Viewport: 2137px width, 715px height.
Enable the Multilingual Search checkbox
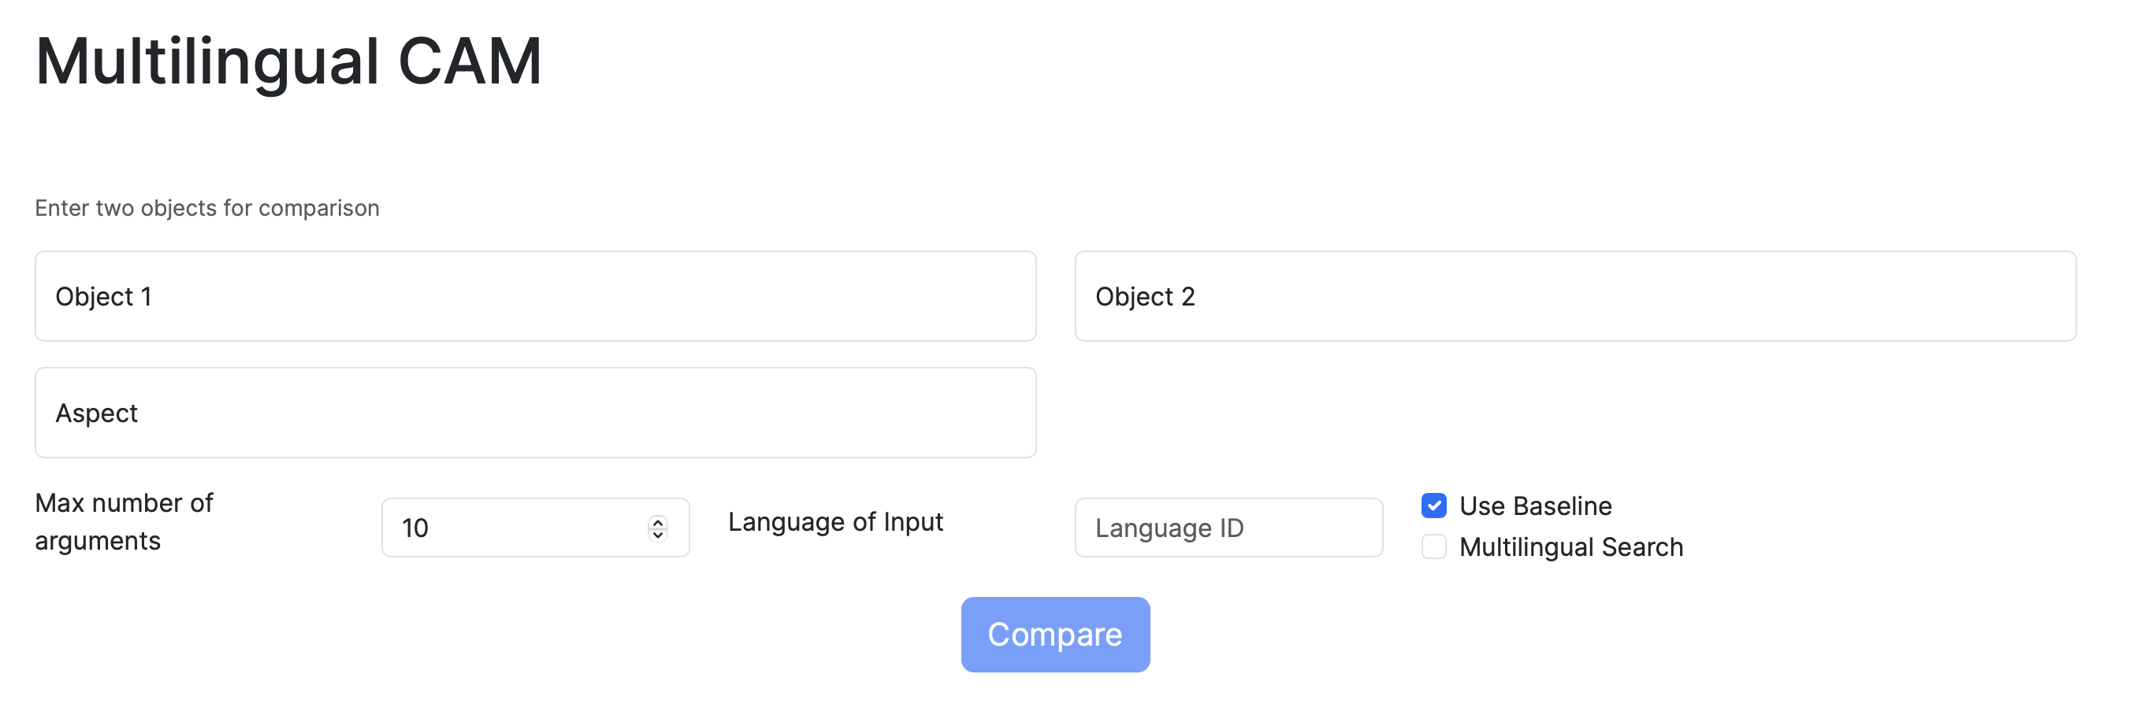pyautogui.click(x=1433, y=546)
